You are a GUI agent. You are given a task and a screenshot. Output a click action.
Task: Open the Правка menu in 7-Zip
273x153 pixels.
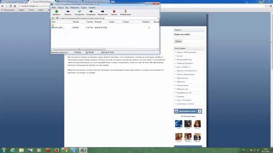[x=61, y=8]
